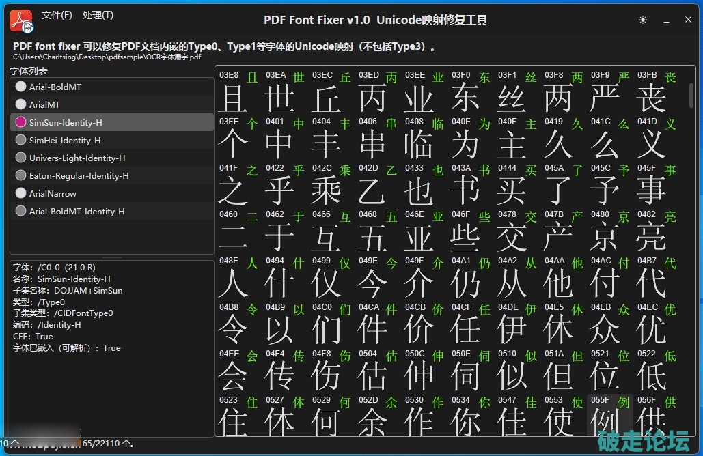The image size is (703, 456).
Task: Minimize the PDF Font Fixer window
Action: 666,20
